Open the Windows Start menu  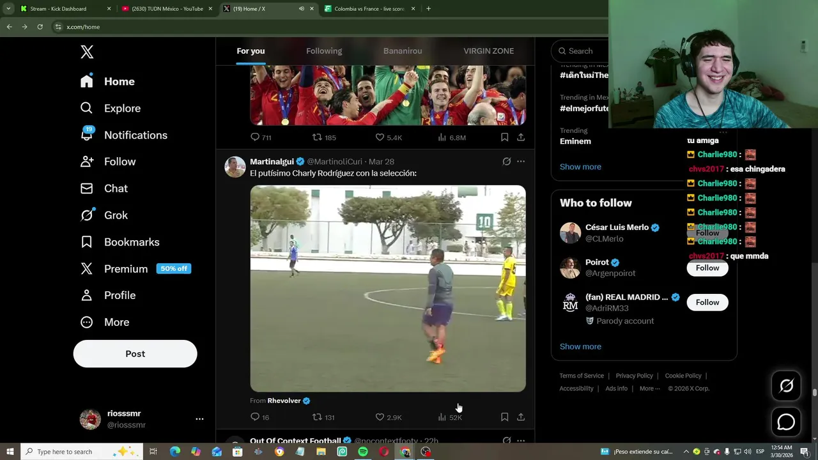click(10, 452)
